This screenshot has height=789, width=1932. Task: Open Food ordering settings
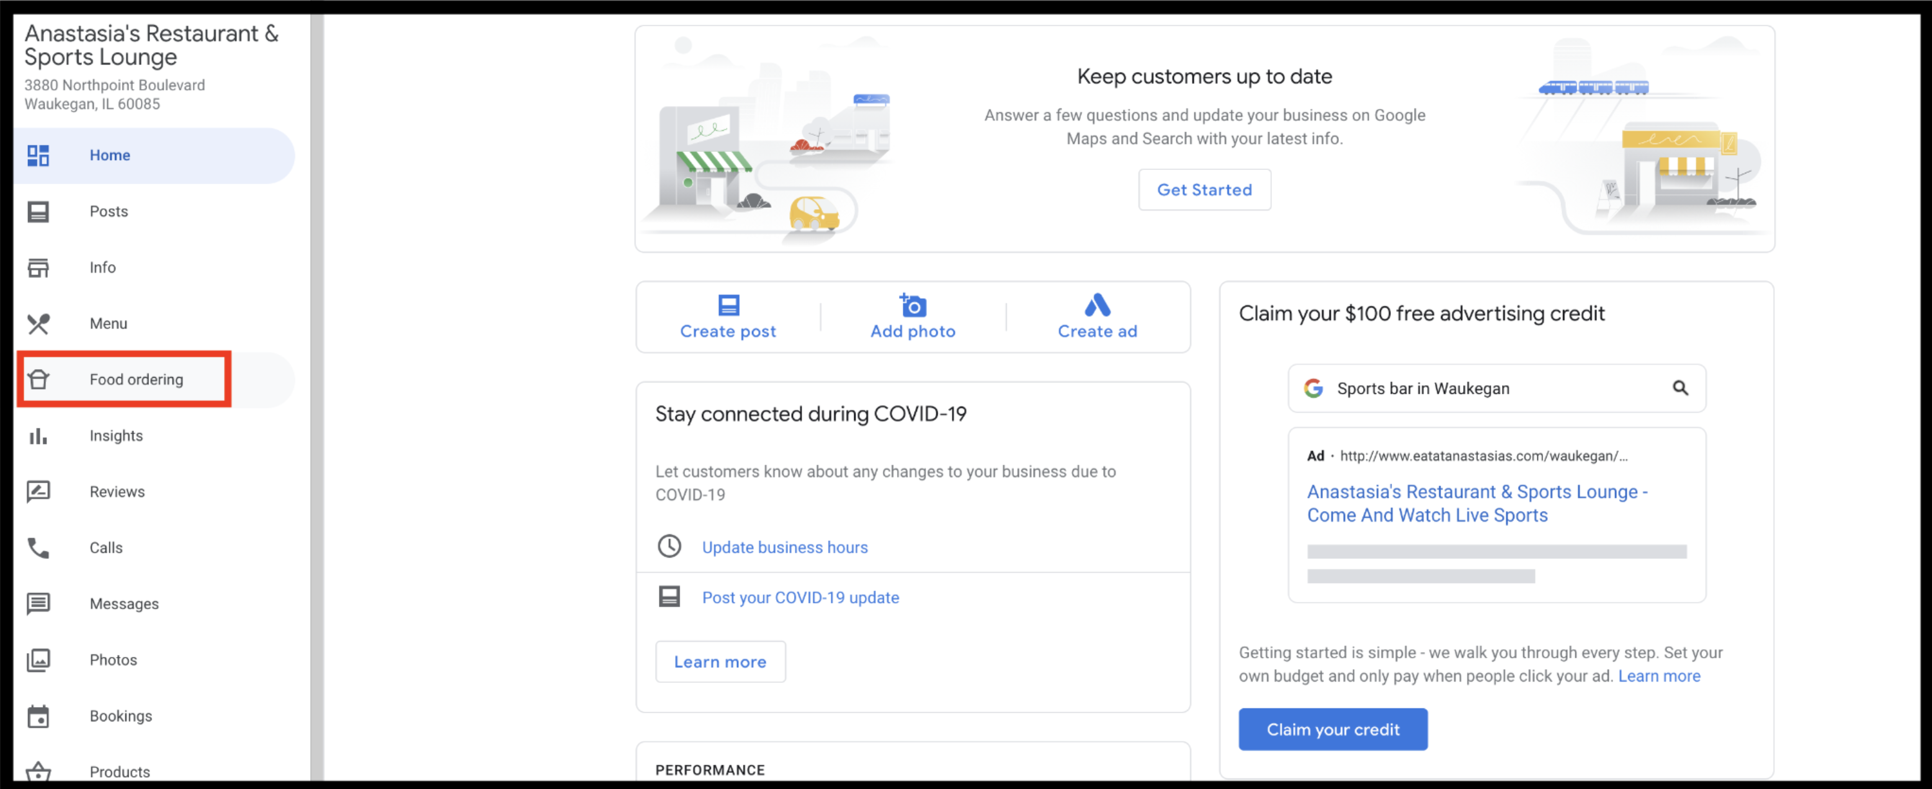(154, 380)
